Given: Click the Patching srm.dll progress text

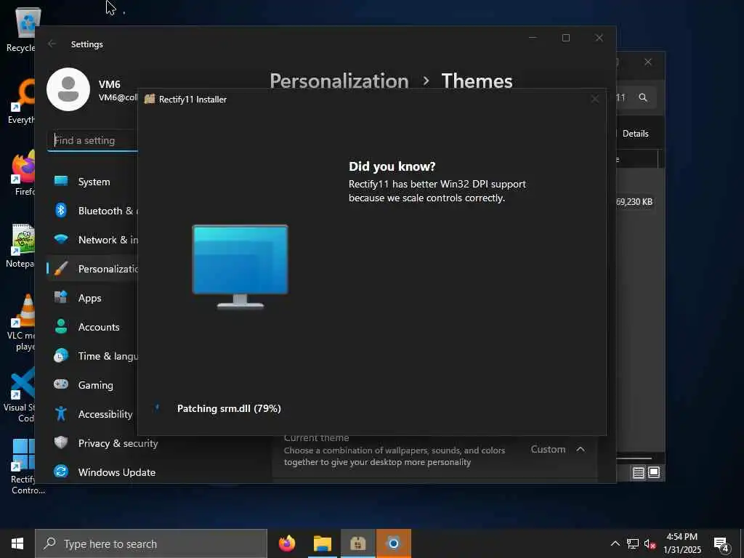Looking at the screenshot, I should pos(229,408).
